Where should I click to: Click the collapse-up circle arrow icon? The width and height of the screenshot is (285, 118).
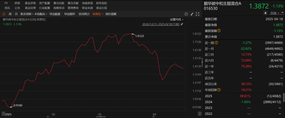click(186, 14)
